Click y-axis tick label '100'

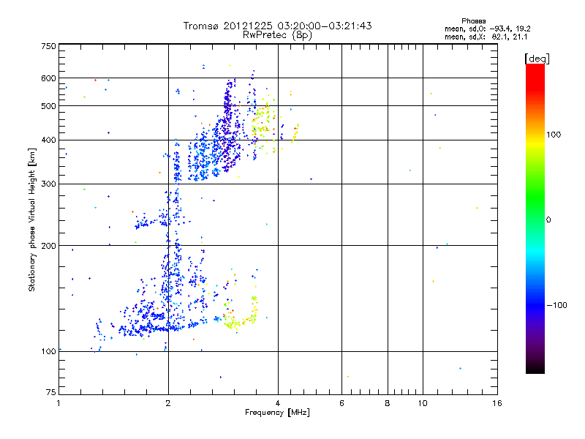coord(48,351)
